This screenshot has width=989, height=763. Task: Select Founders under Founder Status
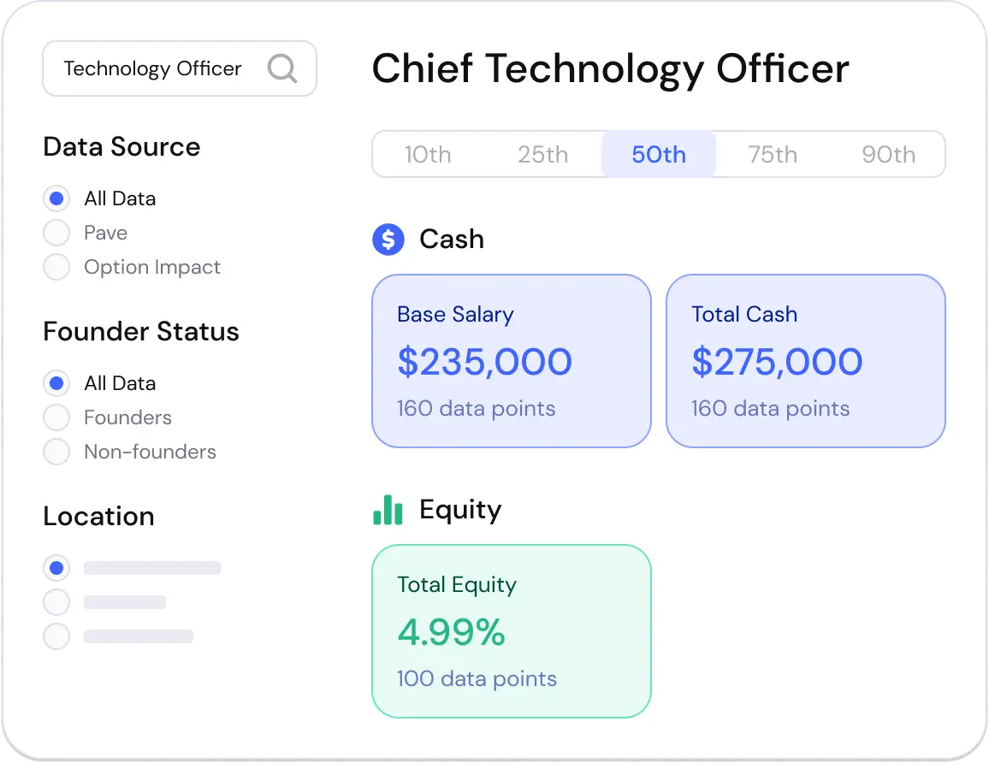[56, 417]
